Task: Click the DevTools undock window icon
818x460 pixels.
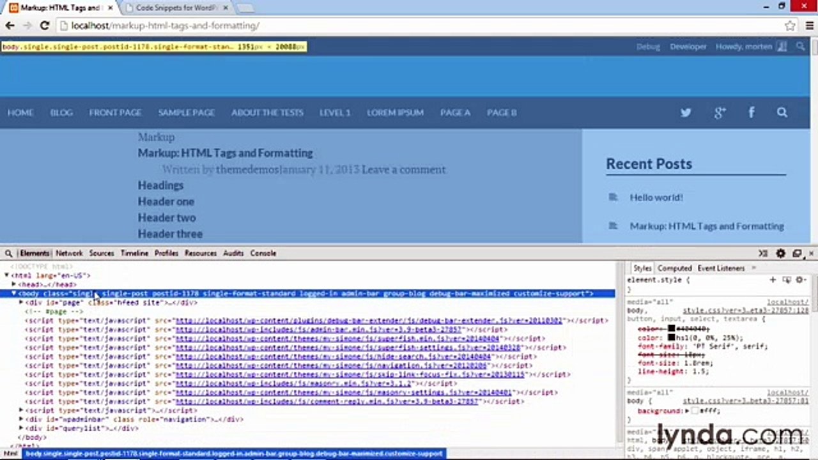Action: [797, 254]
